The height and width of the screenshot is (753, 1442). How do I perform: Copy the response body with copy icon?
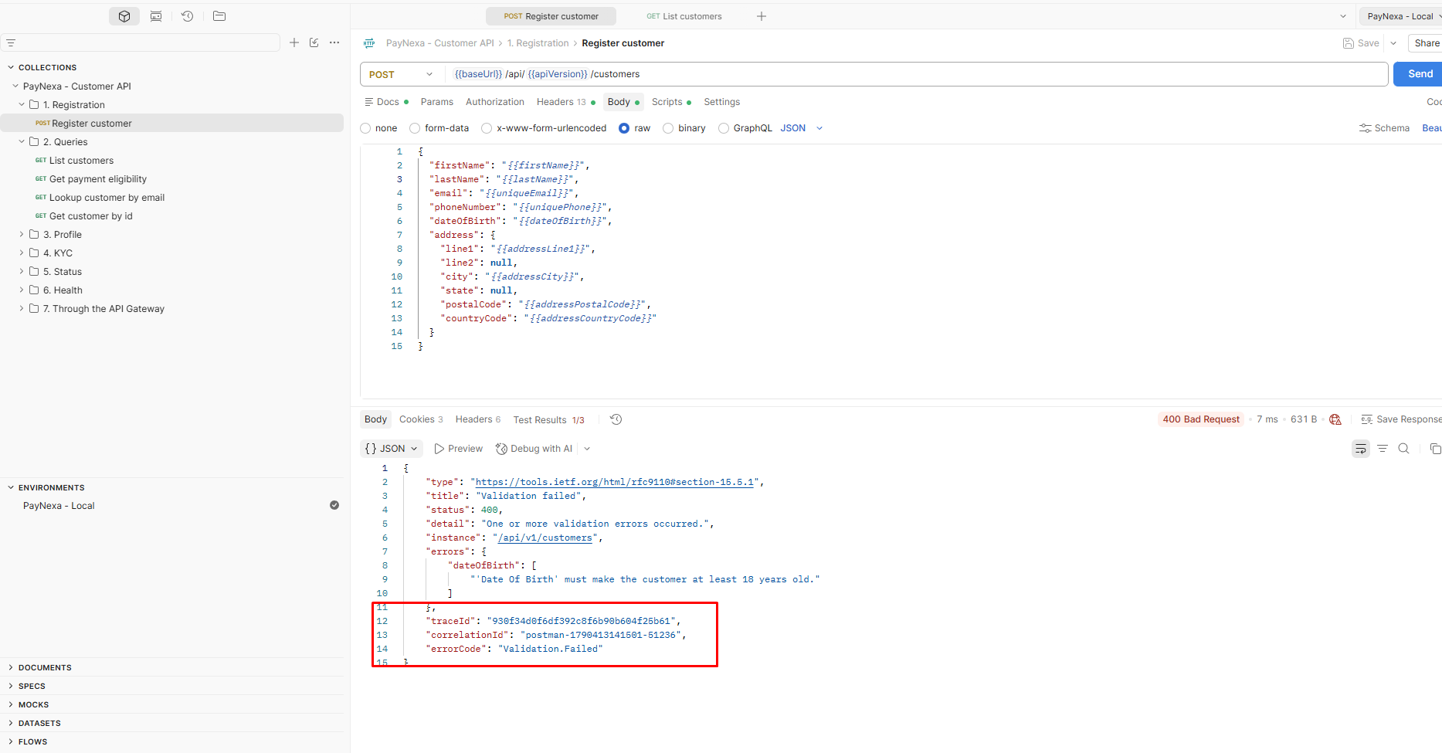(x=1435, y=449)
